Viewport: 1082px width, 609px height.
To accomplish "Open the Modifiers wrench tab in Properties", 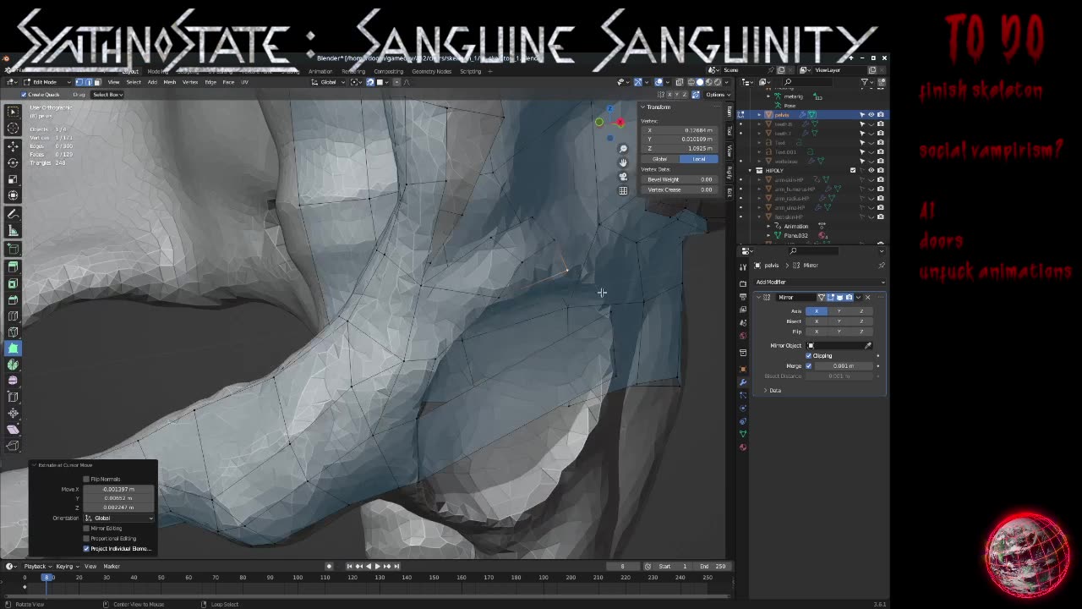I will click(743, 381).
